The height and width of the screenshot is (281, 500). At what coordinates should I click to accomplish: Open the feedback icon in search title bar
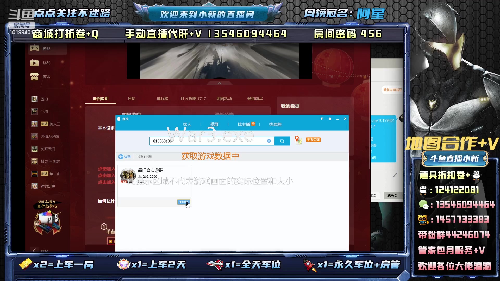322,119
